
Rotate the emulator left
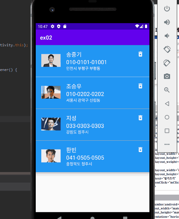(x=167, y=49)
